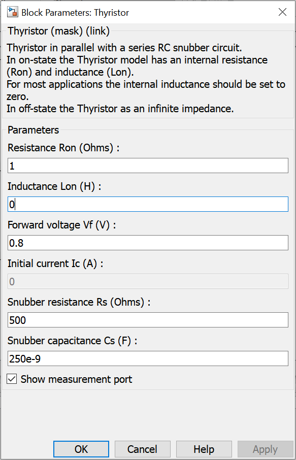Click the Snubber resistance Rs field

148,320
